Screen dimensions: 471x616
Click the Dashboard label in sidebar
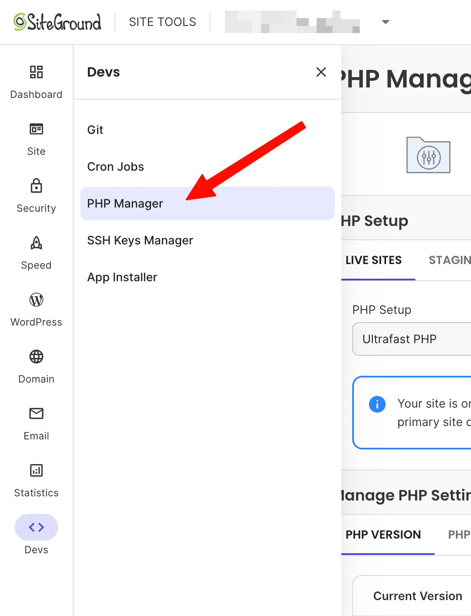pos(36,95)
